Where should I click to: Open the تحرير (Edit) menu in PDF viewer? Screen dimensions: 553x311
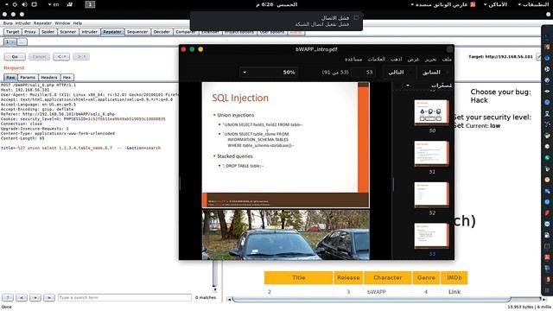(430, 60)
